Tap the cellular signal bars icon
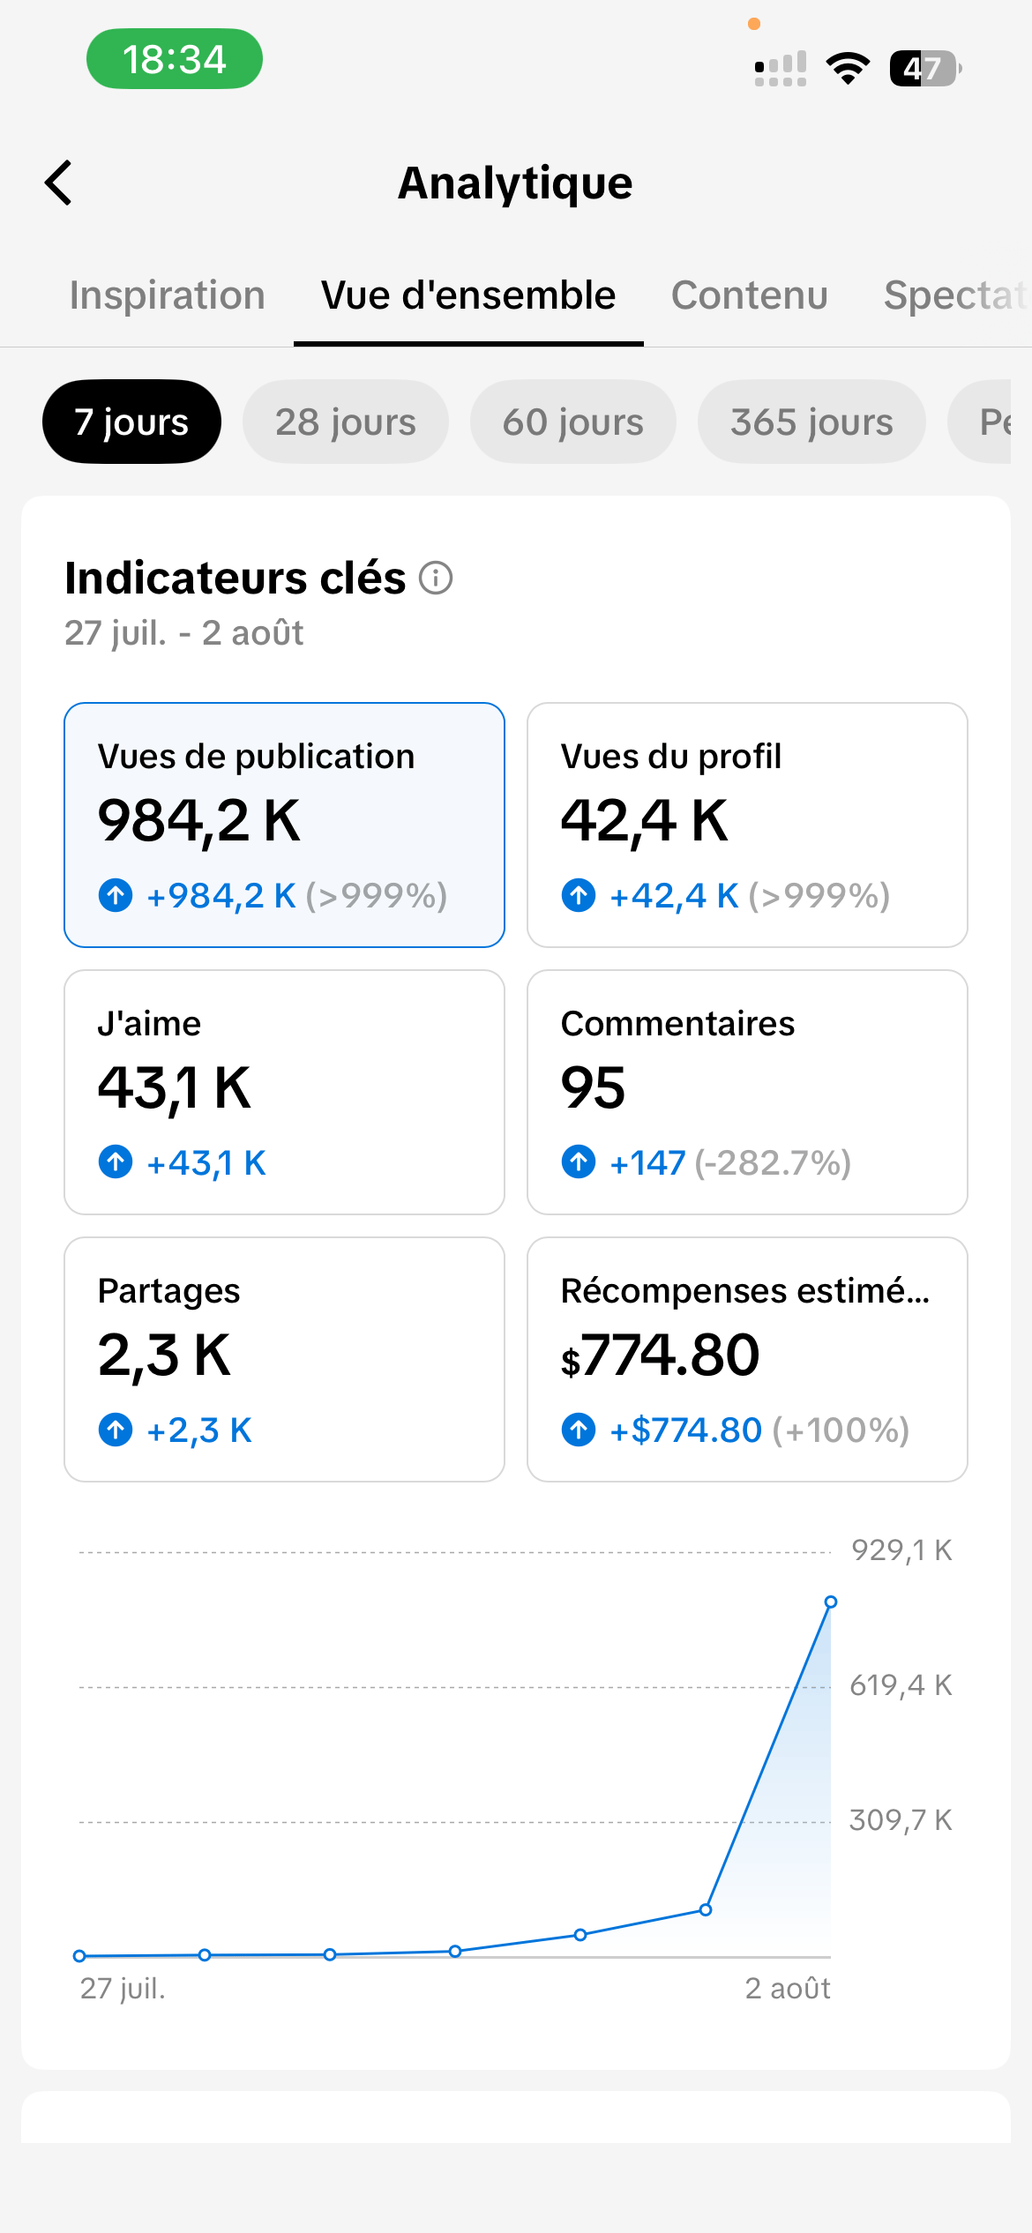Viewport: 1032px width, 2233px height. tap(781, 68)
